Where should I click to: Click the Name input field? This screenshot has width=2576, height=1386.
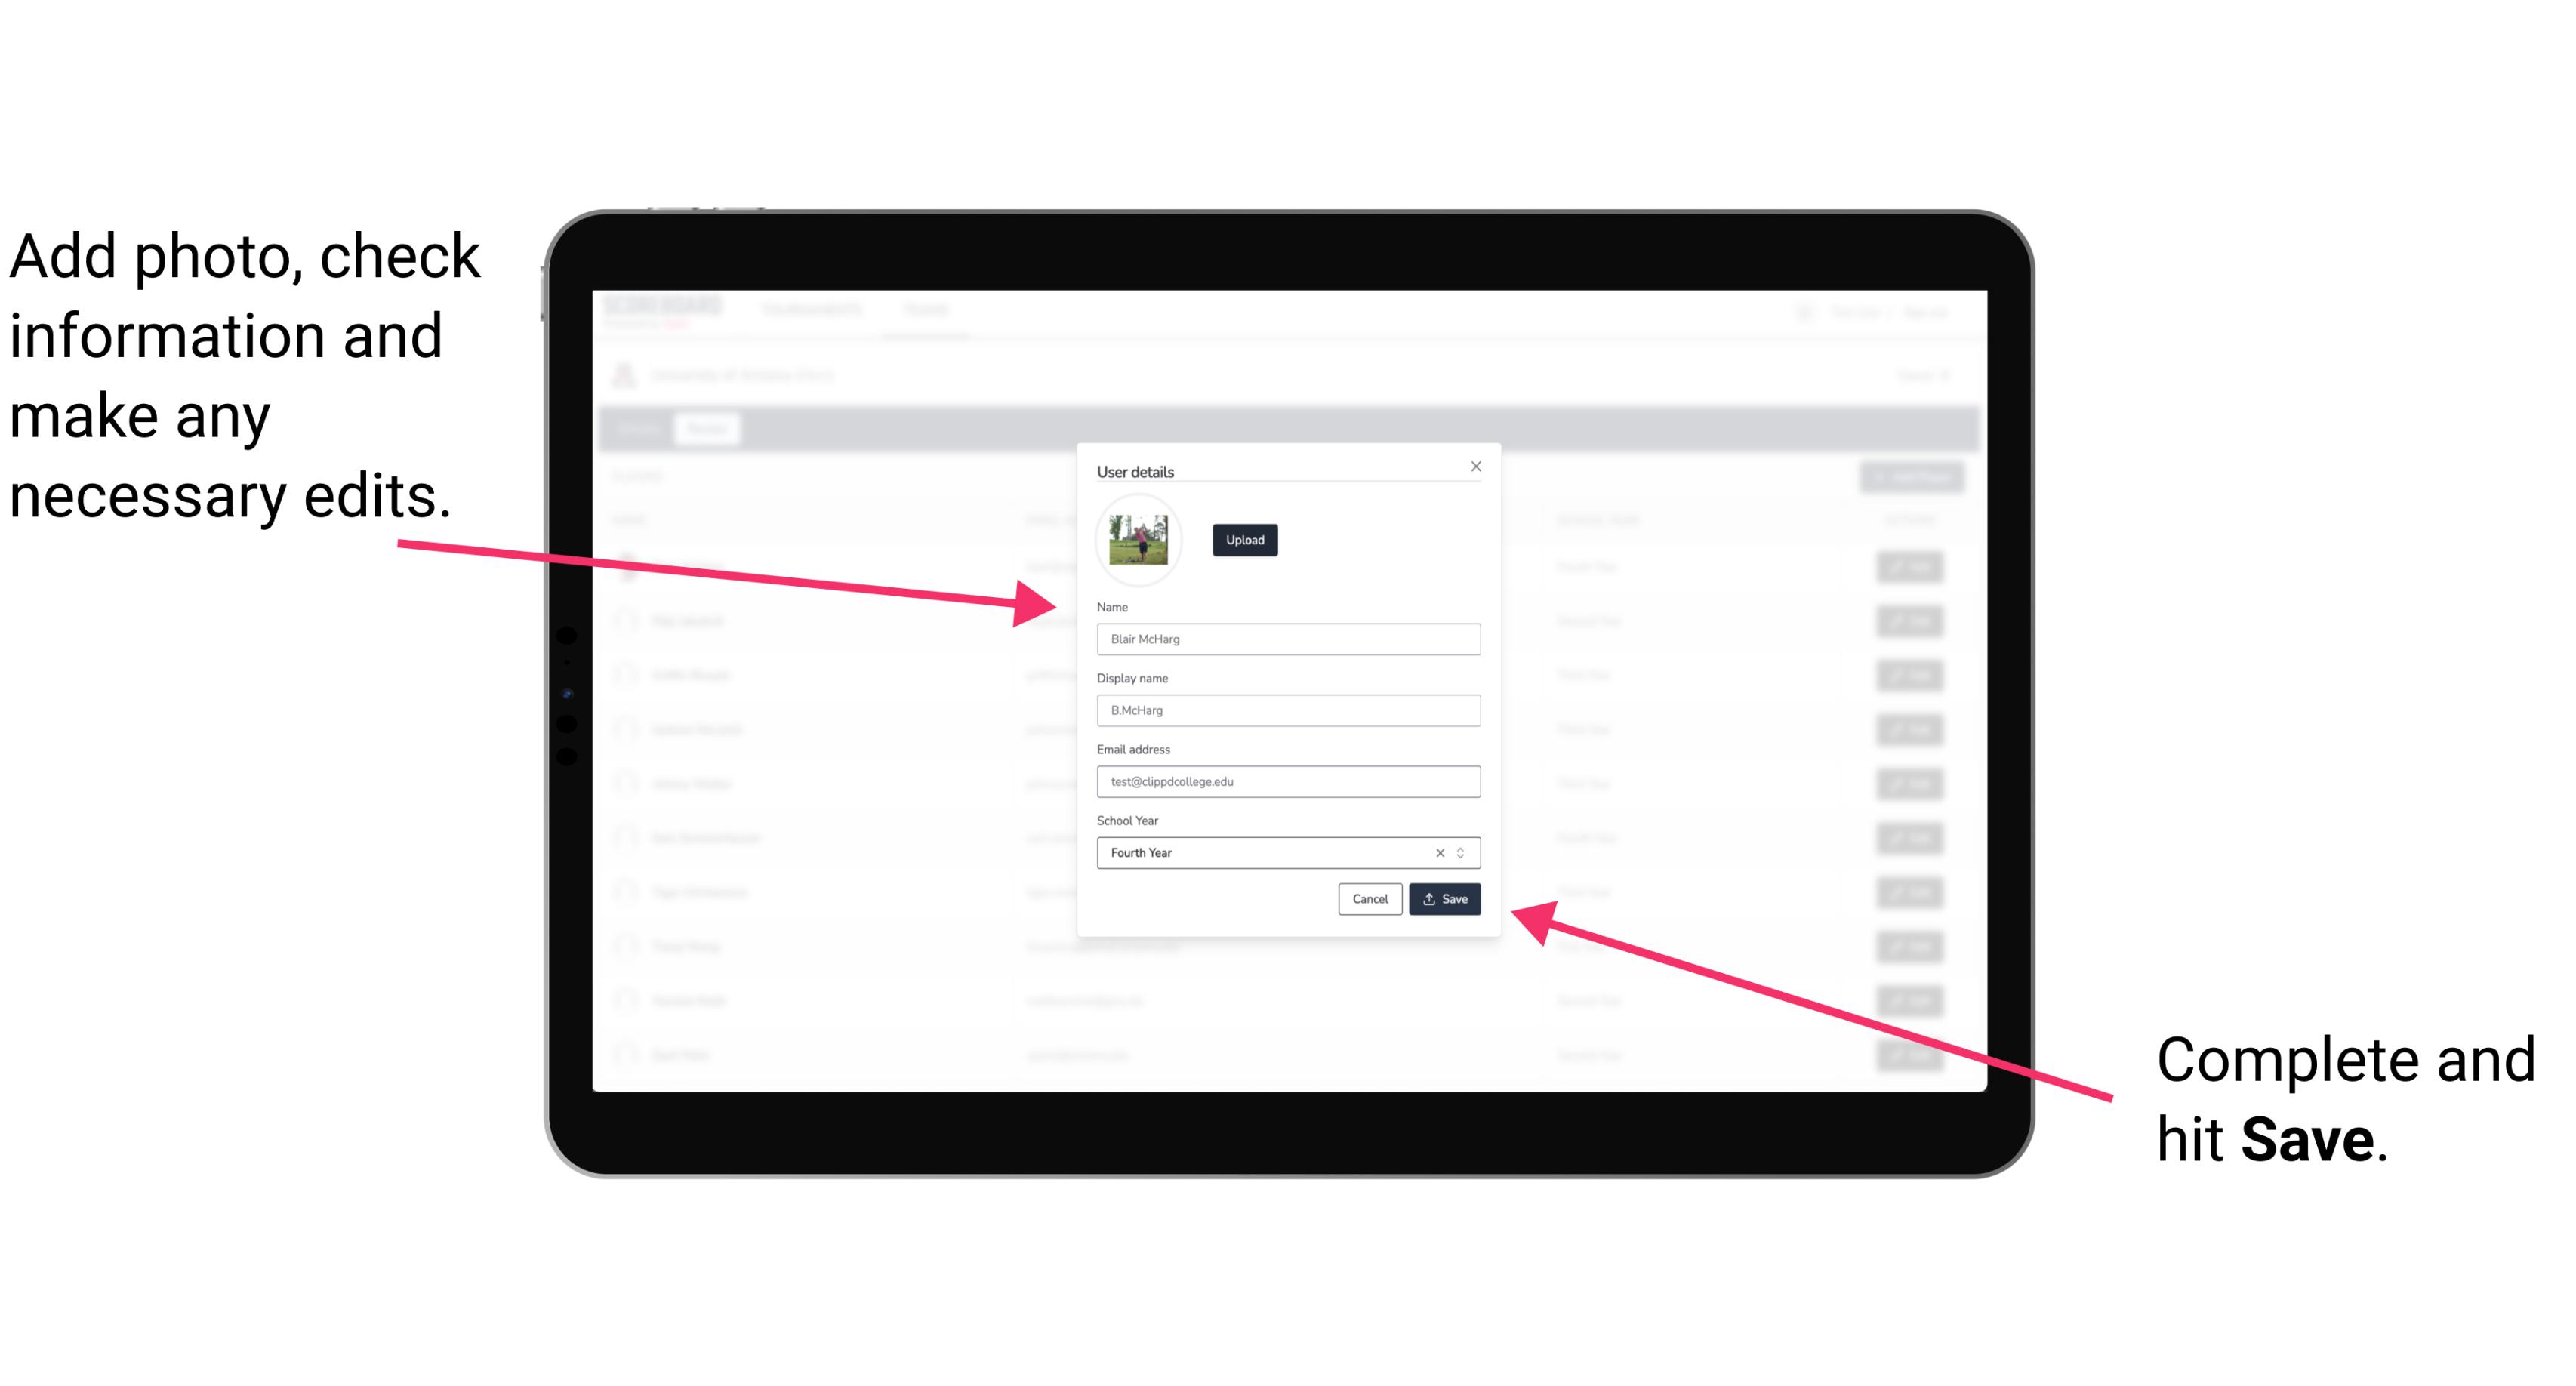[1286, 639]
